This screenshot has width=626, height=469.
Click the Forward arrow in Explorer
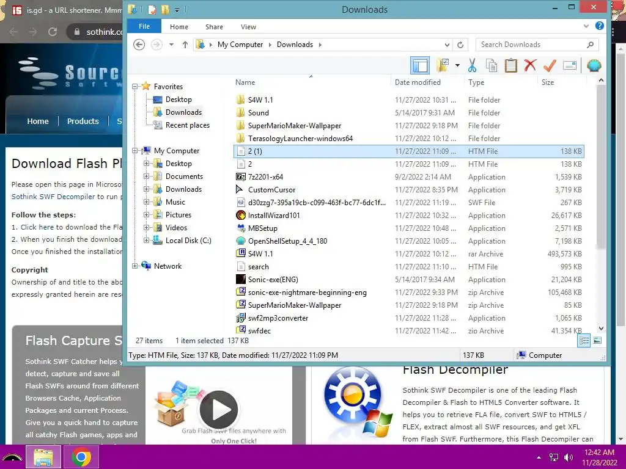click(x=156, y=44)
